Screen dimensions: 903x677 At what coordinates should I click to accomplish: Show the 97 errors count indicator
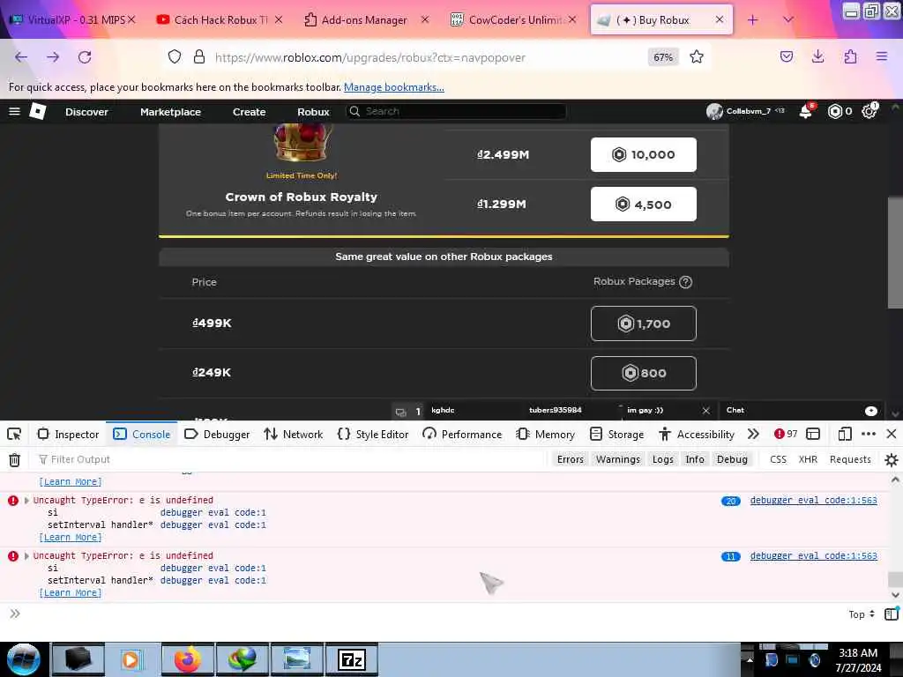pos(786,434)
